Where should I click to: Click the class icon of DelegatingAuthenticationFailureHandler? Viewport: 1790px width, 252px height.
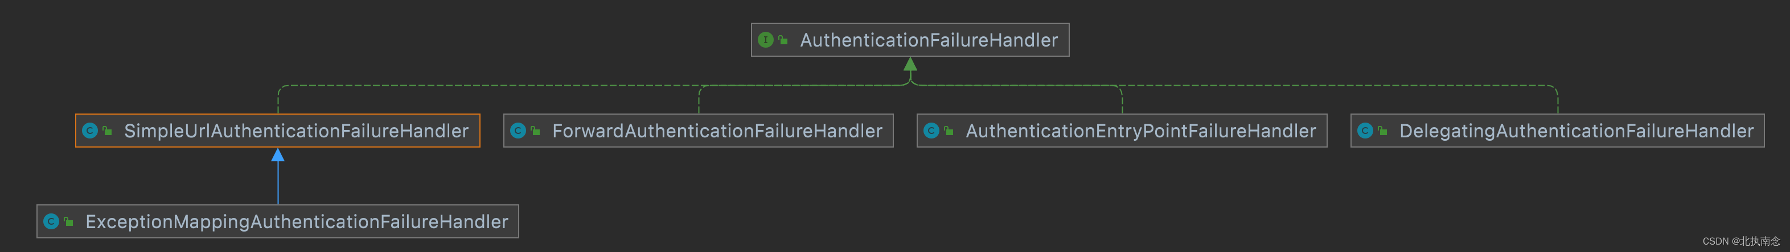pyautogui.click(x=1365, y=131)
